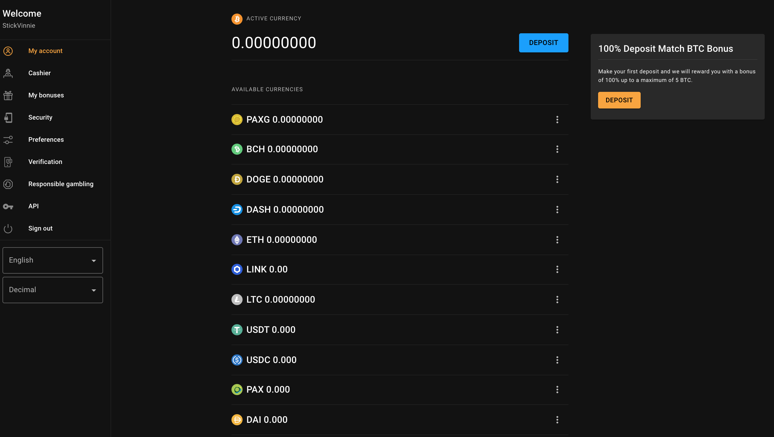Click the StickVinnie username text

tap(19, 26)
